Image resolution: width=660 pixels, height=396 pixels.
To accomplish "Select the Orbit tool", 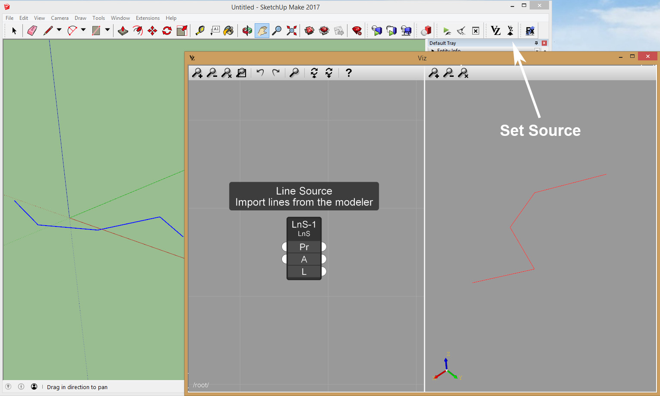I will 247,31.
